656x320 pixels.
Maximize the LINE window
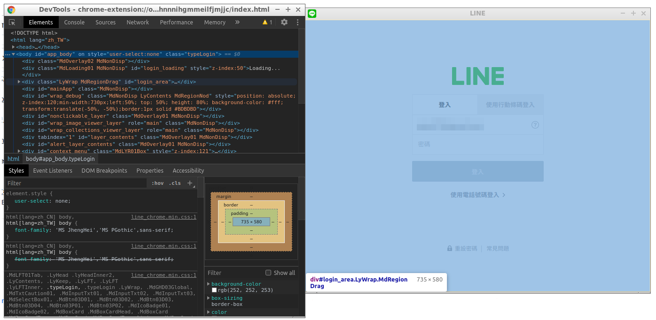click(x=633, y=14)
